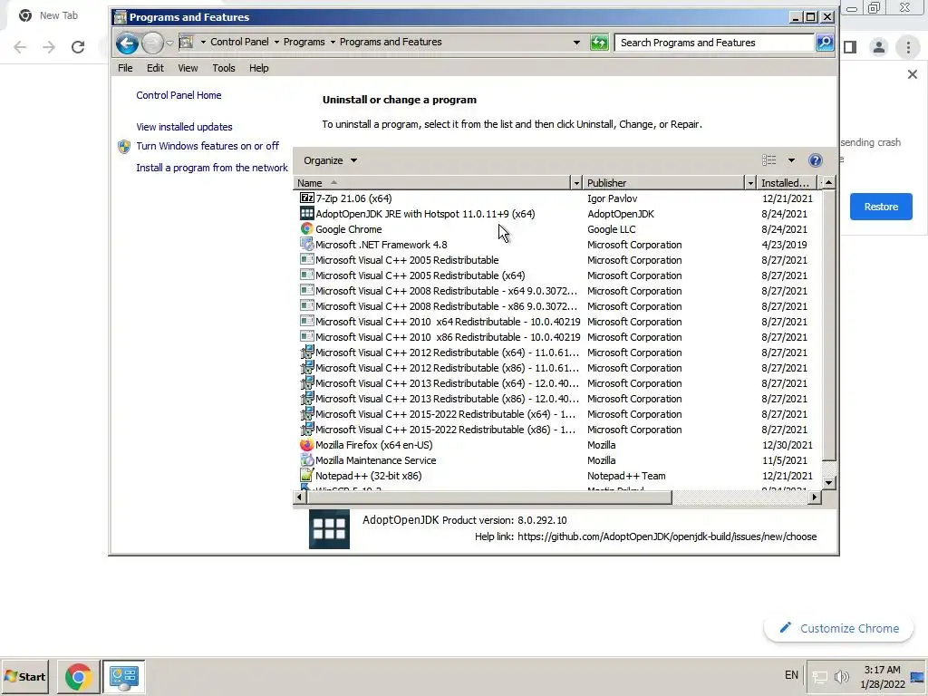Click the Visual C++ 2005 Redistributable (x64) icon

tap(306, 275)
